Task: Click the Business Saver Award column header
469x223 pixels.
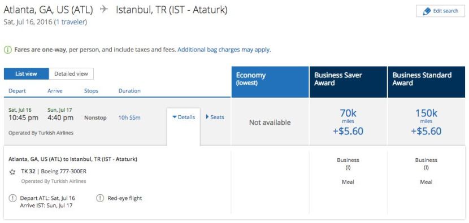Action: point(348,82)
